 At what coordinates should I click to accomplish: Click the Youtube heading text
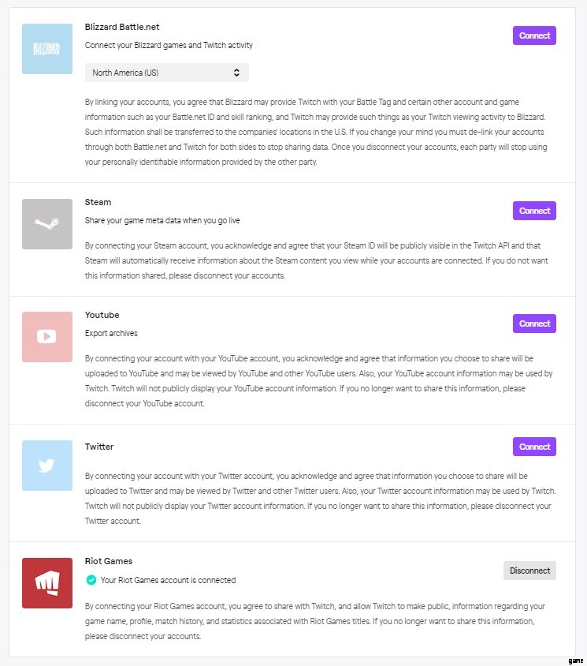click(102, 315)
